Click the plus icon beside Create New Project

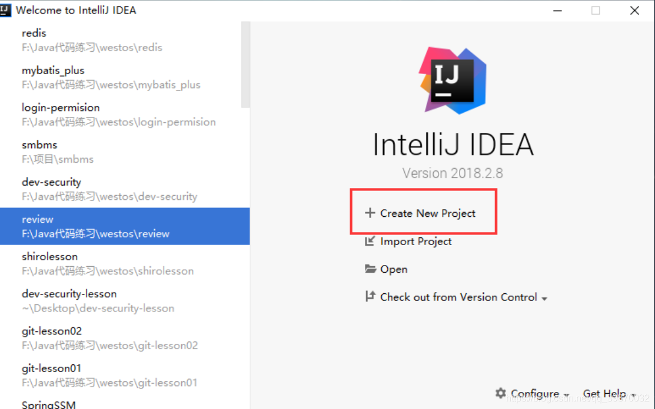point(370,213)
